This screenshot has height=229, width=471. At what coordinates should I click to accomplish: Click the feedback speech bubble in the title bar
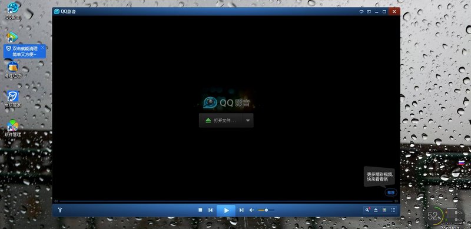pos(361,12)
